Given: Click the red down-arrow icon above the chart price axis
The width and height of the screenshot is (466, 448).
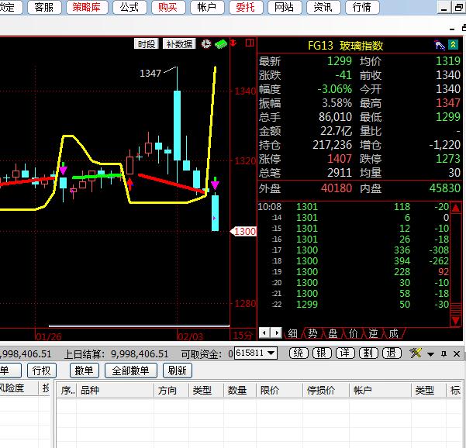Looking at the screenshot, I should [234, 43].
